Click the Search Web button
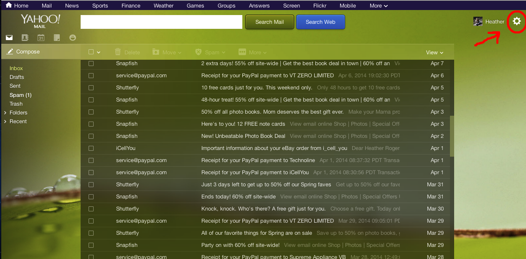The width and height of the screenshot is (526, 259). pyautogui.click(x=320, y=22)
